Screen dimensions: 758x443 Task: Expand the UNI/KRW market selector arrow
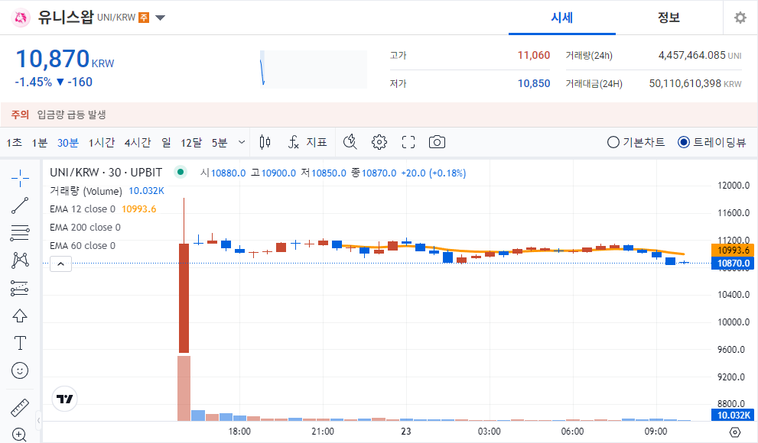tap(160, 18)
